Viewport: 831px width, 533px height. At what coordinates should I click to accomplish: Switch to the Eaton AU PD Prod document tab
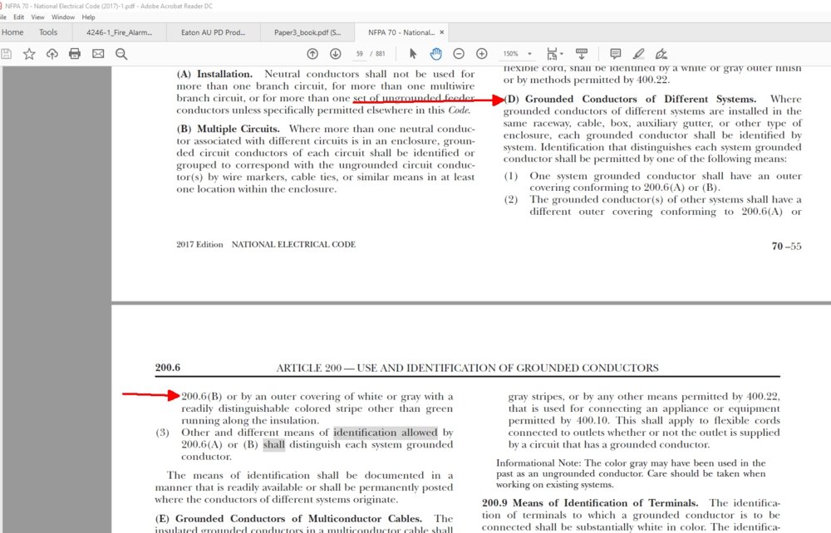(x=213, y=32)
